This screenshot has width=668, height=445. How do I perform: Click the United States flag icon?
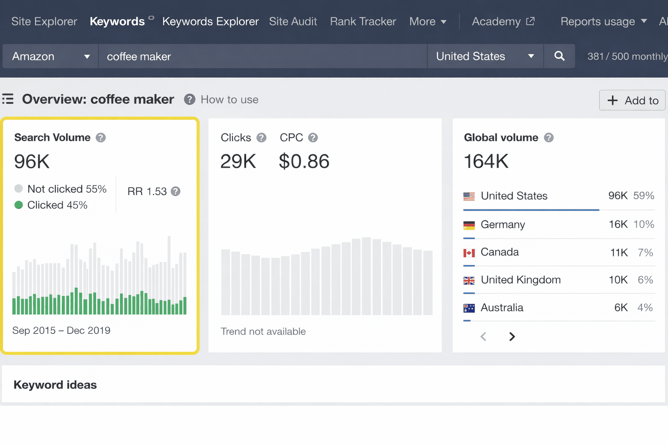click(x=469, y=196)
